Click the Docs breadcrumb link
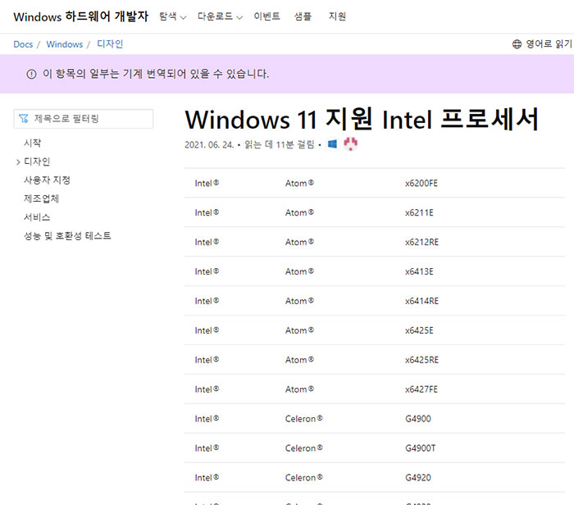574x505 pixels. (23, 44)
